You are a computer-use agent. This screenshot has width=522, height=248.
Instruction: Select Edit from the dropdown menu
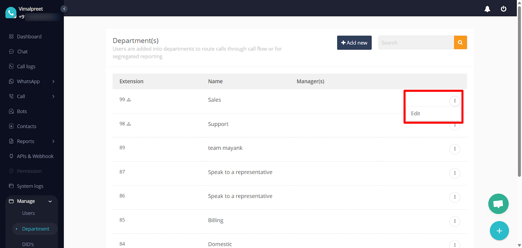point(415,114)
